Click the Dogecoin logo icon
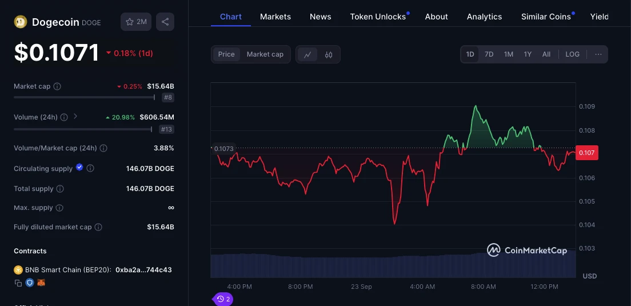 pos(20,22)
